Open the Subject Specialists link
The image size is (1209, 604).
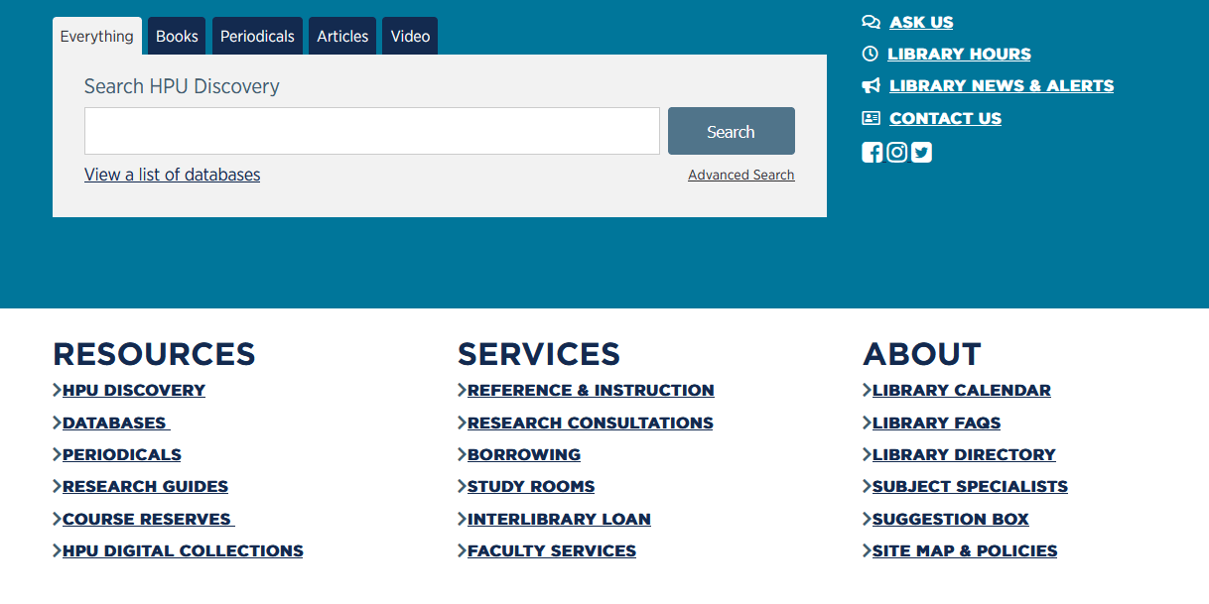tap(970, 486)
